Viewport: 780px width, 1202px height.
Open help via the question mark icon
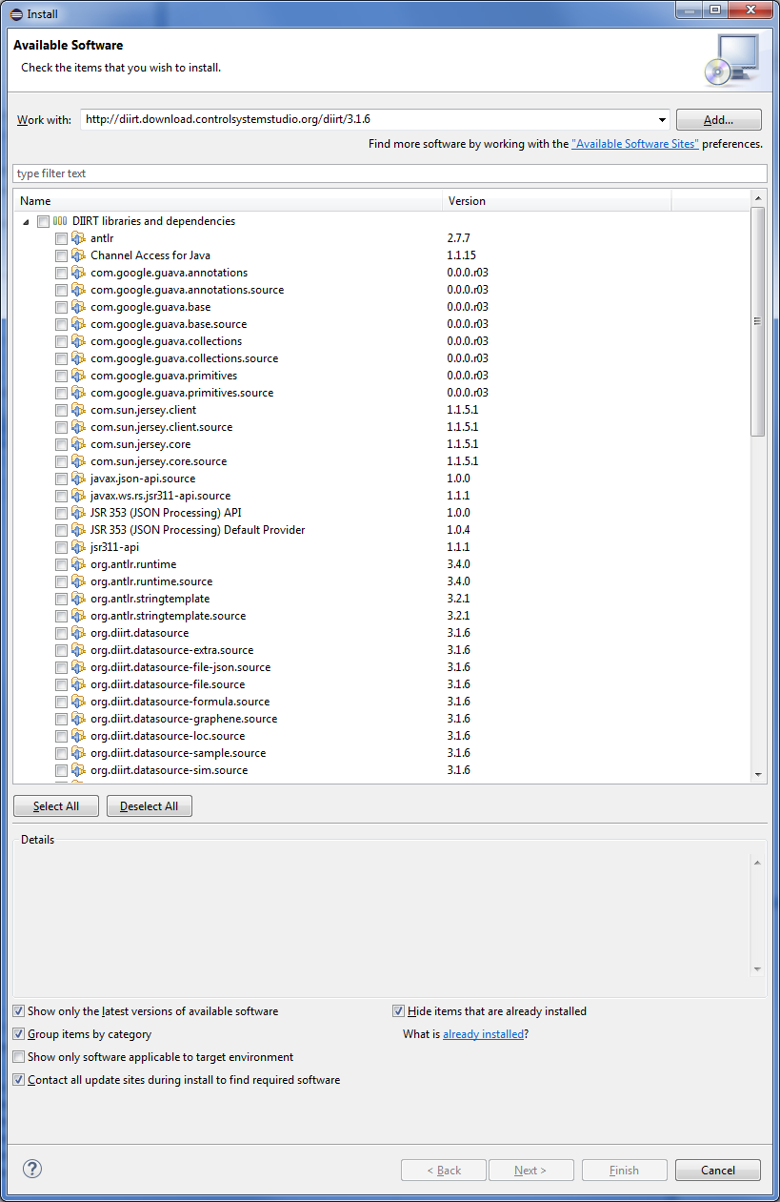tap(31, 1169)
